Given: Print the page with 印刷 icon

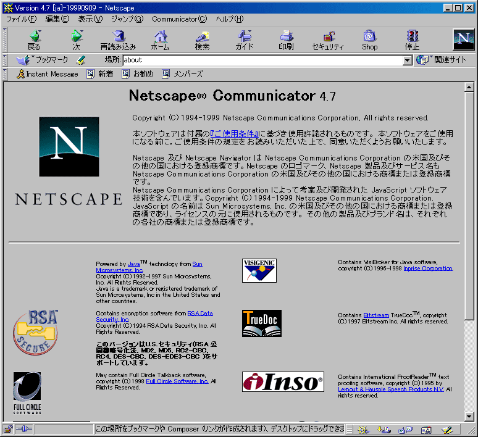Looking at the screenshot, I should pos(286,40).
